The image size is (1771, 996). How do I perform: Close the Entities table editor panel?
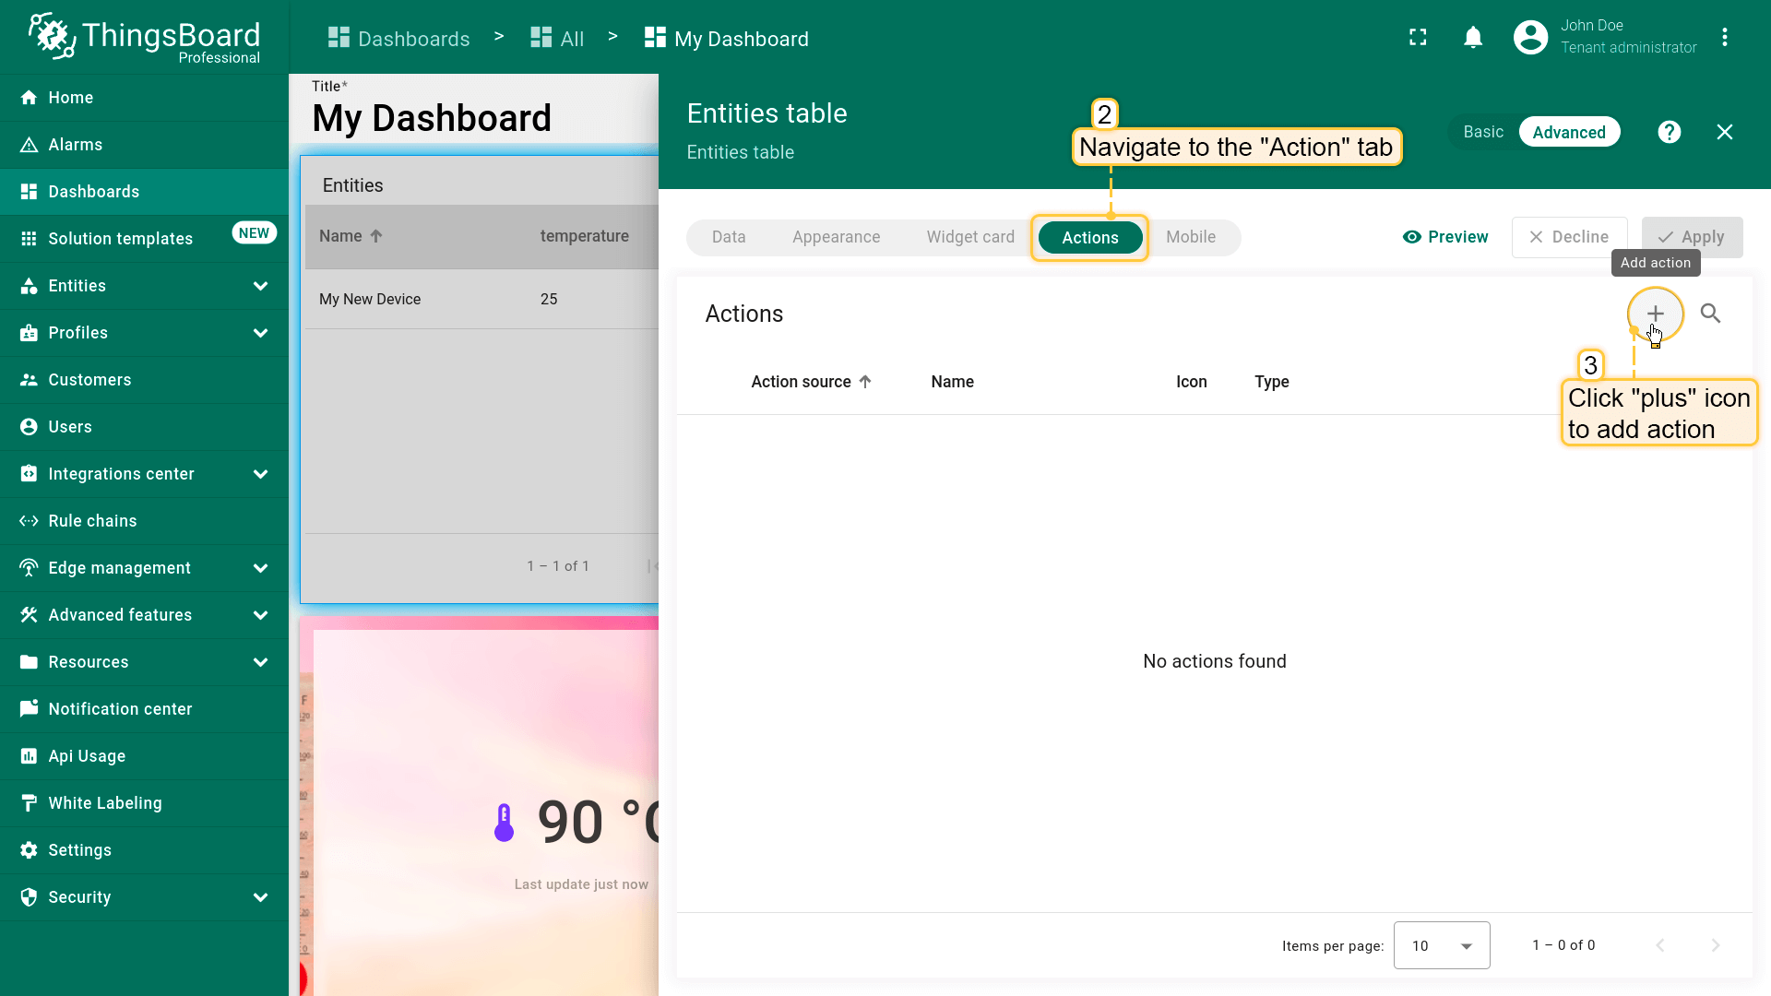point(1724,132)
